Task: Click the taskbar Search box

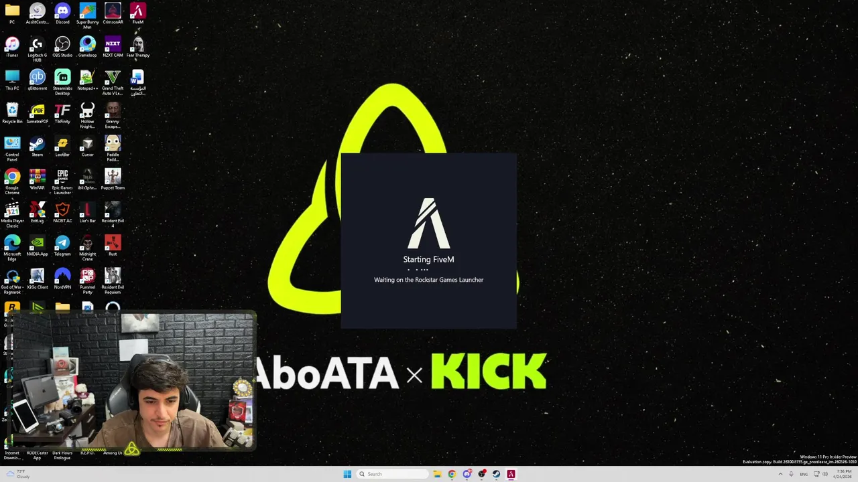Action: pyautogui.click(x=392, y=474)
